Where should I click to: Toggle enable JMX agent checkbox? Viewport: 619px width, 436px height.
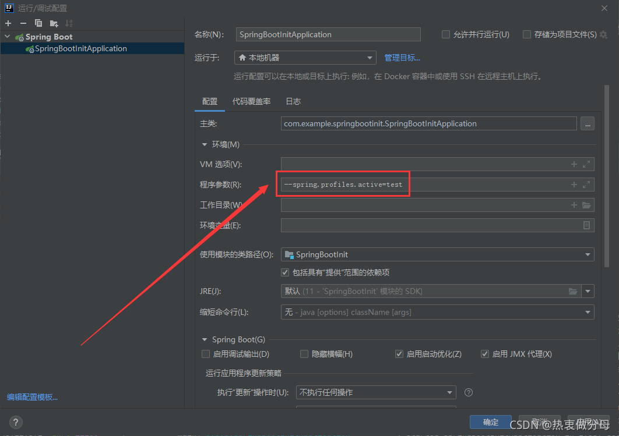[485, 354]
